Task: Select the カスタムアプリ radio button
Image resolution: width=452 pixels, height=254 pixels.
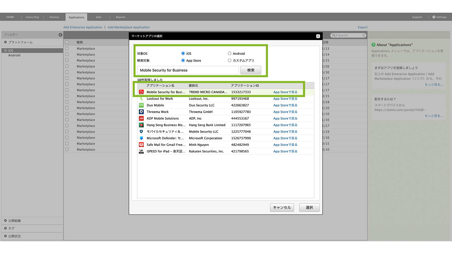Action: click(x=230, y=60)
